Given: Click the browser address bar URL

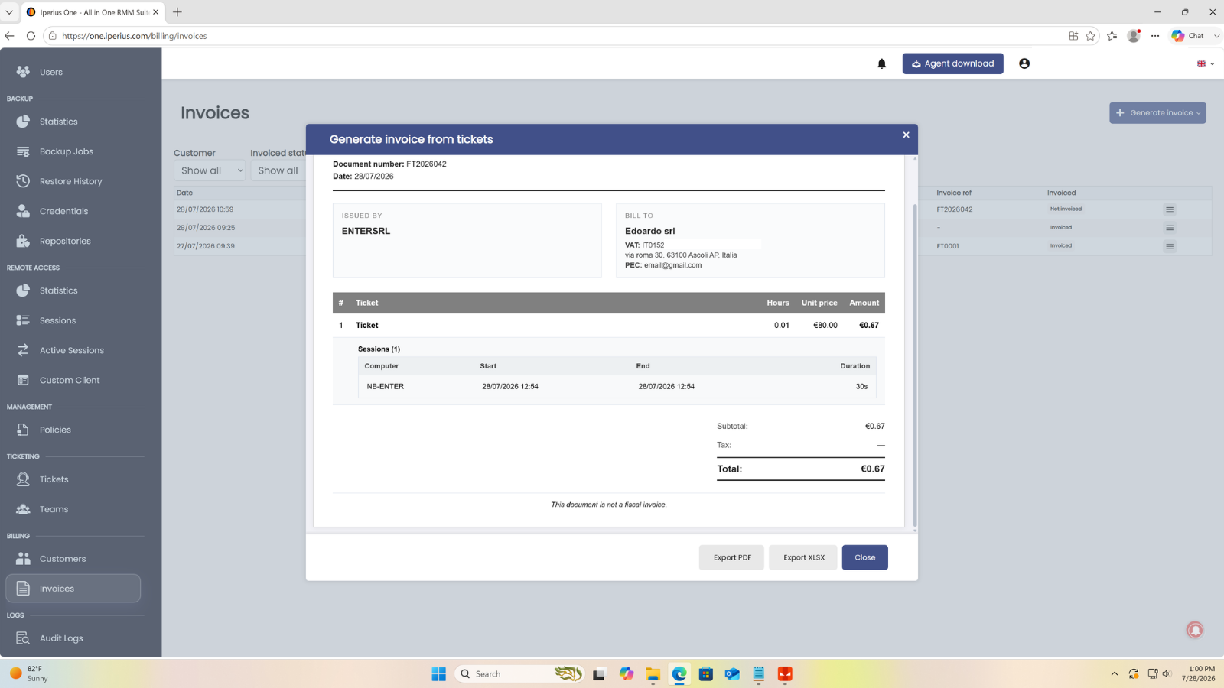Looking at the screenshot, I should 135,36.
